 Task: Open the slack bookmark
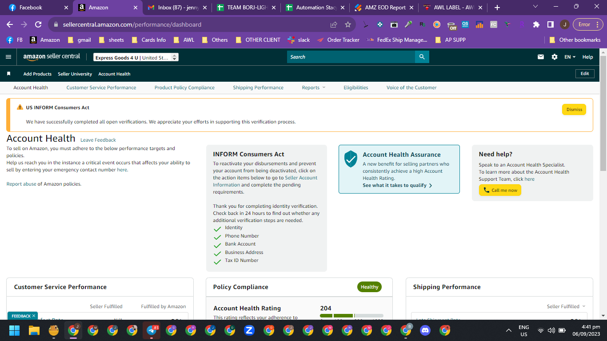point(299,40)
